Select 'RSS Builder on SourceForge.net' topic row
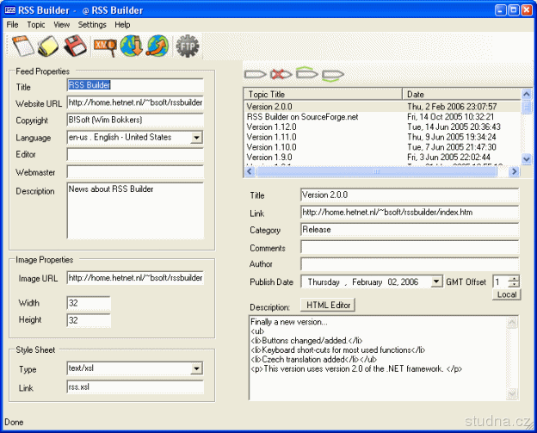The width and height of the screenshot is (537, 433). [x=302, y=117]
